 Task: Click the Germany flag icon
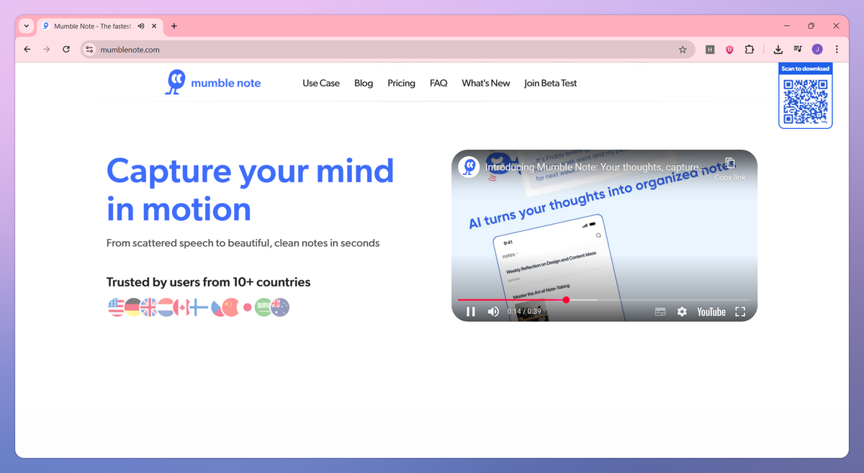pyautogui.click(x=132, y=308)
